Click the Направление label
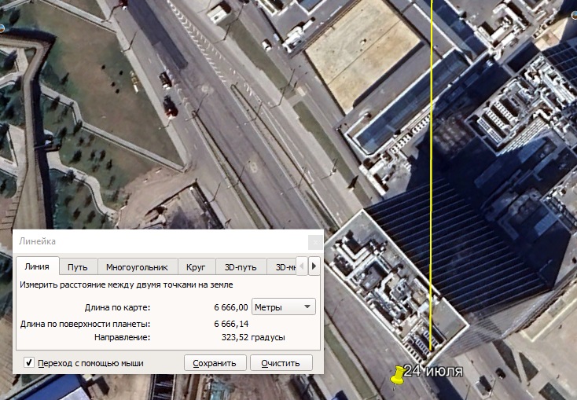The height and width of the screenshot is (400, 577). click(122, 337)
